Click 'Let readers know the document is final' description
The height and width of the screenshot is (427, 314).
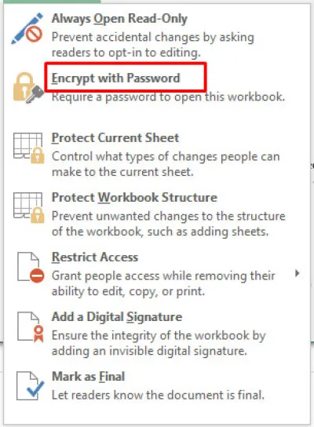click(x=158, y=395)
